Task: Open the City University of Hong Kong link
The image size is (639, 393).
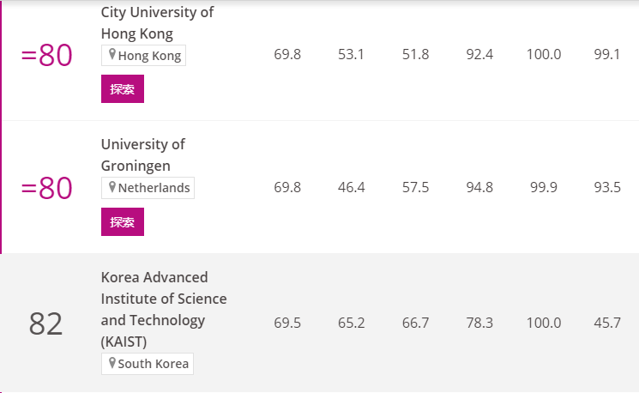Action: point(157,23)
